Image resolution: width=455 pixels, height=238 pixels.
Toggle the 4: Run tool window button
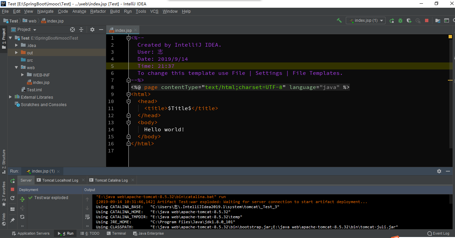tap(66, 234)
